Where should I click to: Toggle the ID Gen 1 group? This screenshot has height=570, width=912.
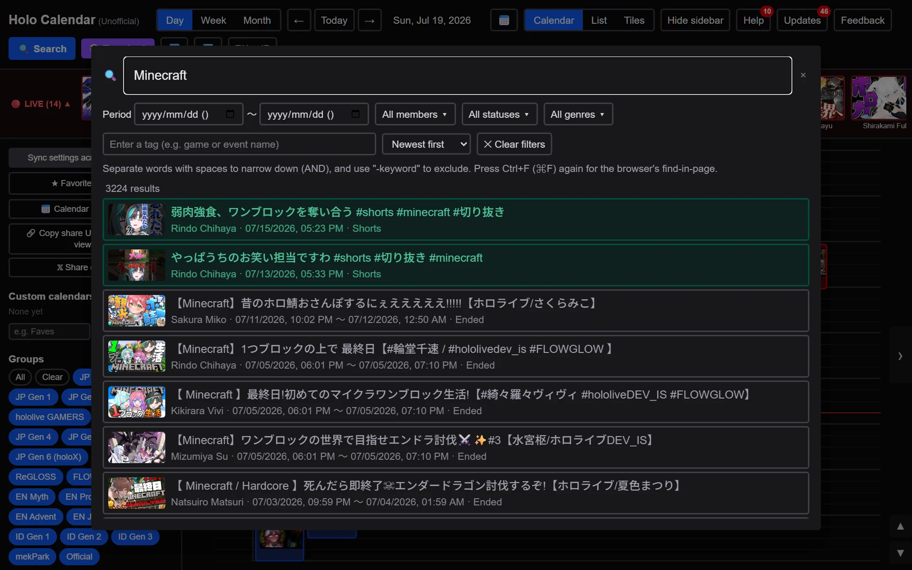(x=32, y=536)
